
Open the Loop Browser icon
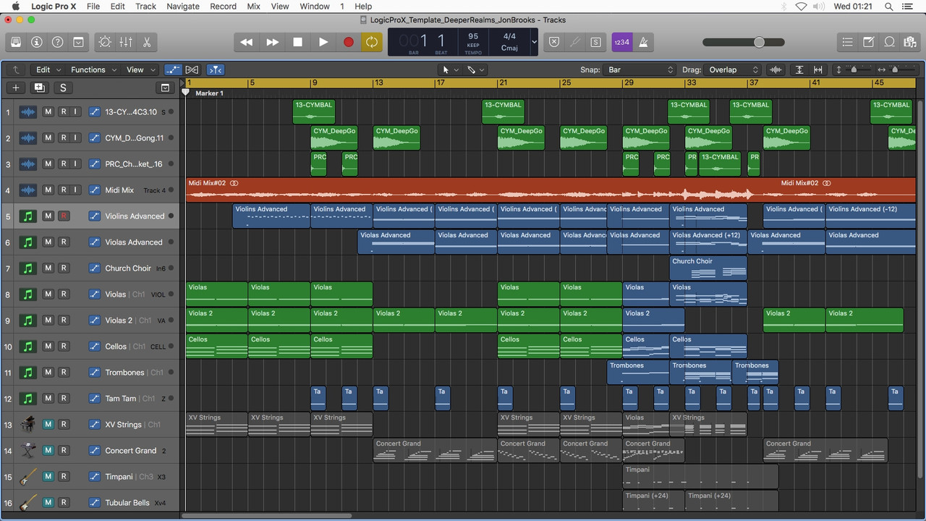(x=890, y=42)
